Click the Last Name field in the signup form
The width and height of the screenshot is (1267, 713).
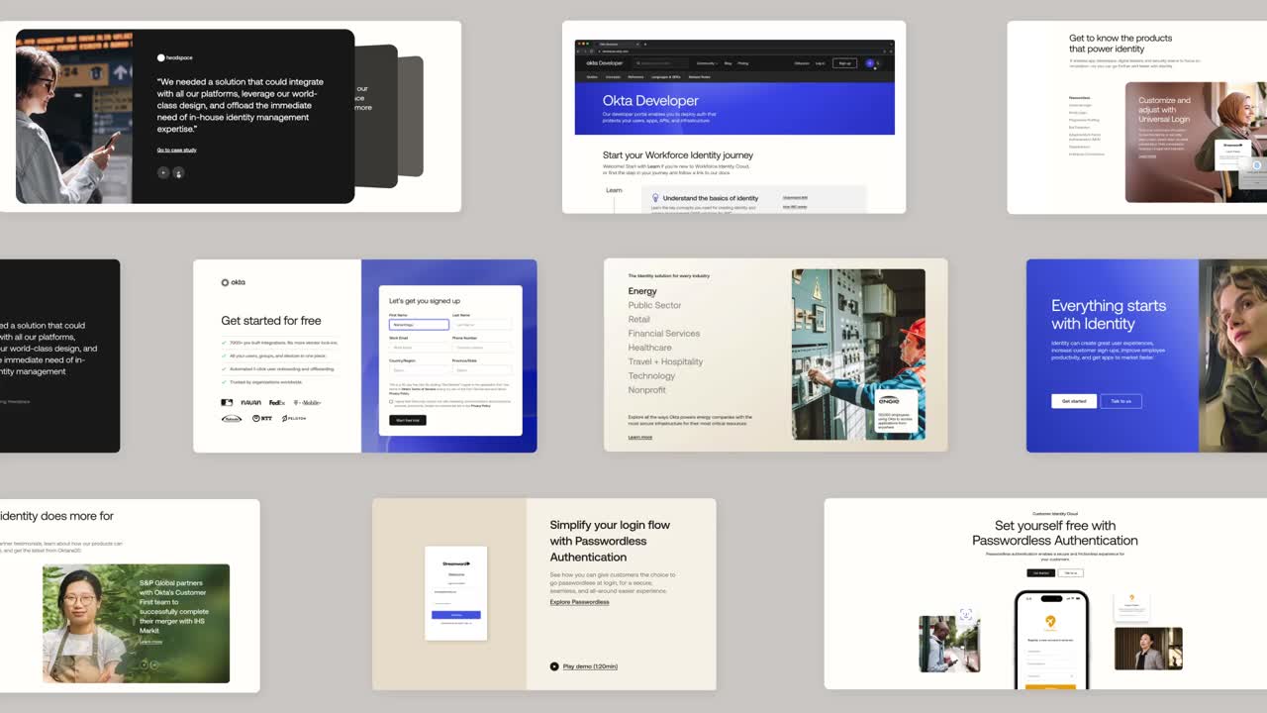point(482,324)
